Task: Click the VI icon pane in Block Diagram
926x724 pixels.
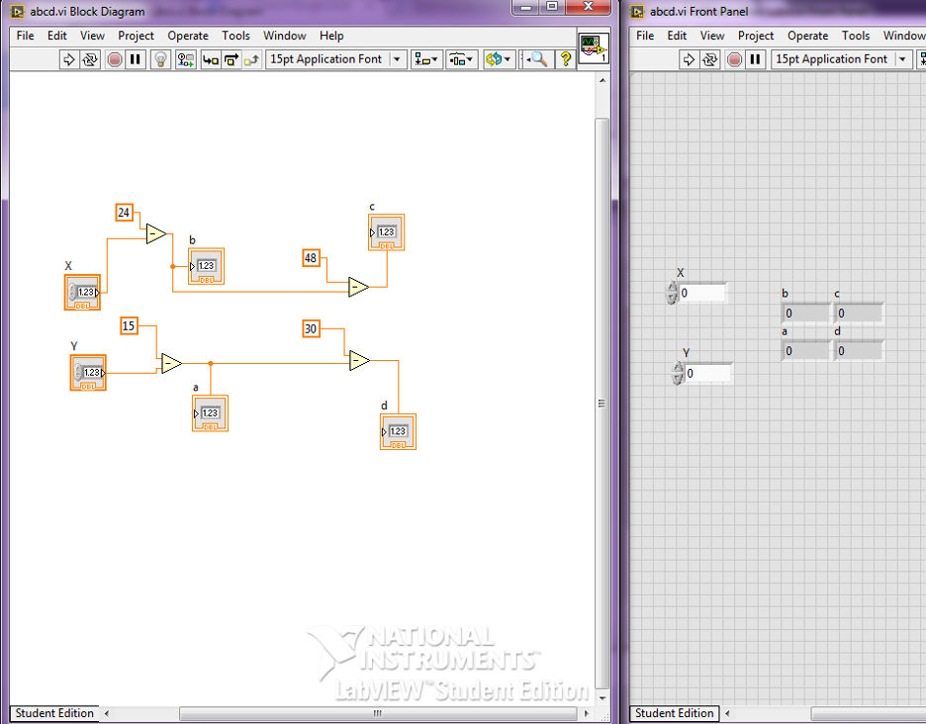Action: (593, 47)
